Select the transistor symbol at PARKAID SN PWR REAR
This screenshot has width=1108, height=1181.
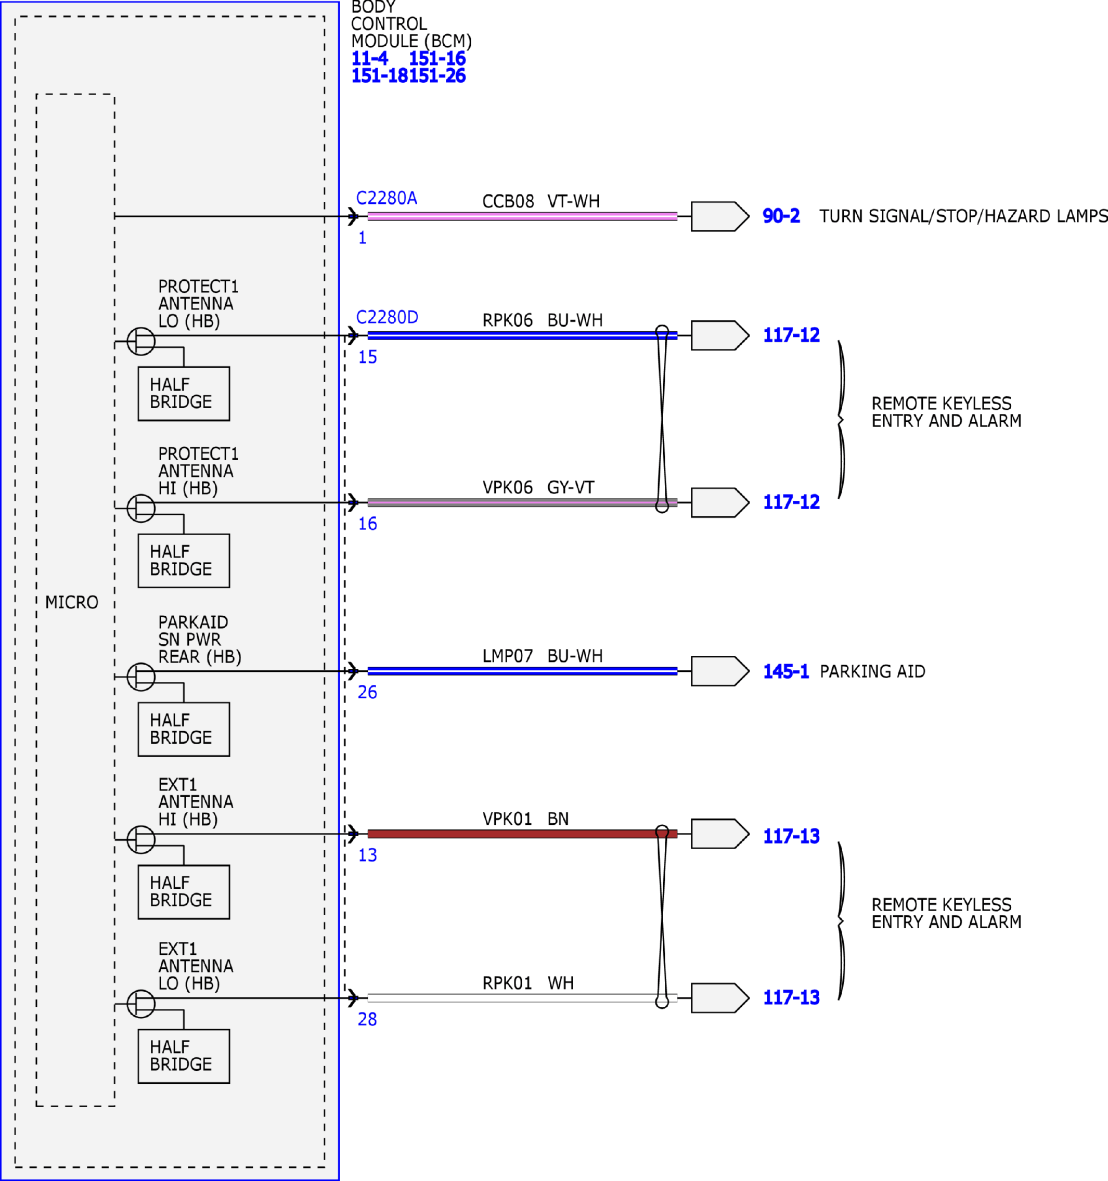click(x=141, y=677)
